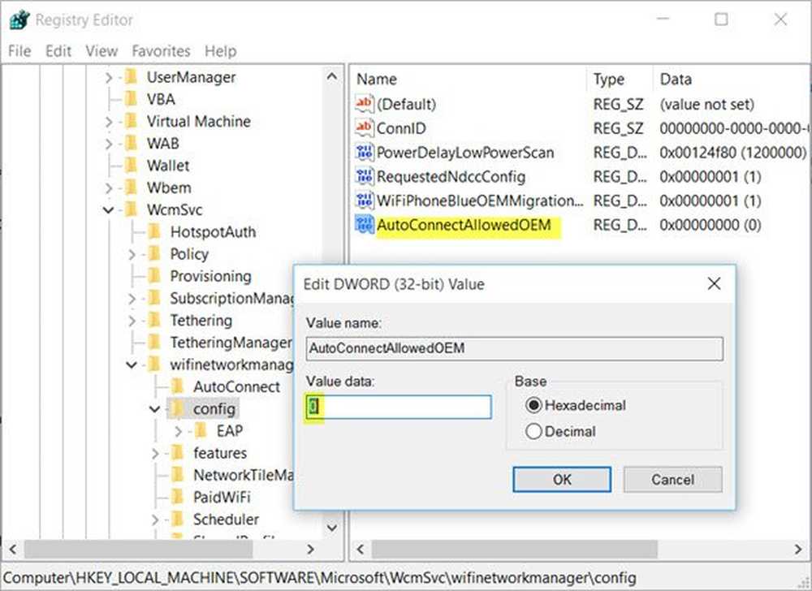
Task: Confirm the DWORD edit with OK
Action: [x=562, y=479]
